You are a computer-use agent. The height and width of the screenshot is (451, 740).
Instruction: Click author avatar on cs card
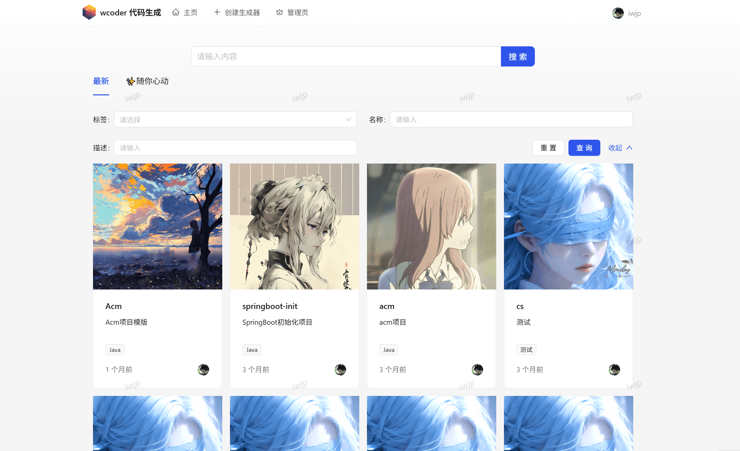(614, 369)
